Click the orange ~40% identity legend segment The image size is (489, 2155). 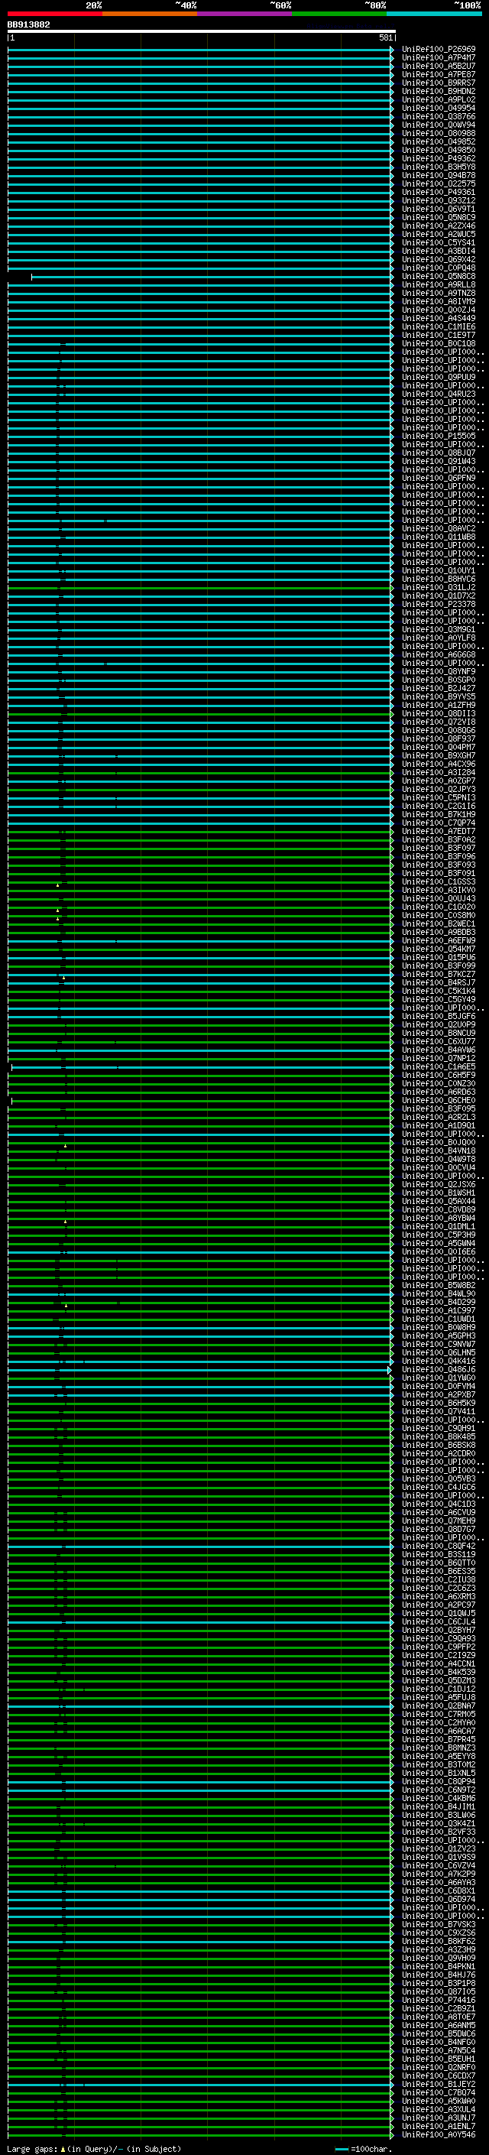149,14
